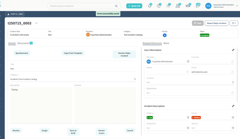Click the priority 4 blue badge

(x=165, y=35)
